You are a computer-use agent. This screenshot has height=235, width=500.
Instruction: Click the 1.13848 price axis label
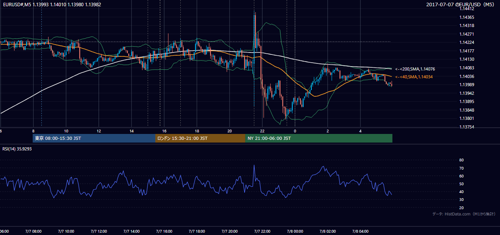468,110
